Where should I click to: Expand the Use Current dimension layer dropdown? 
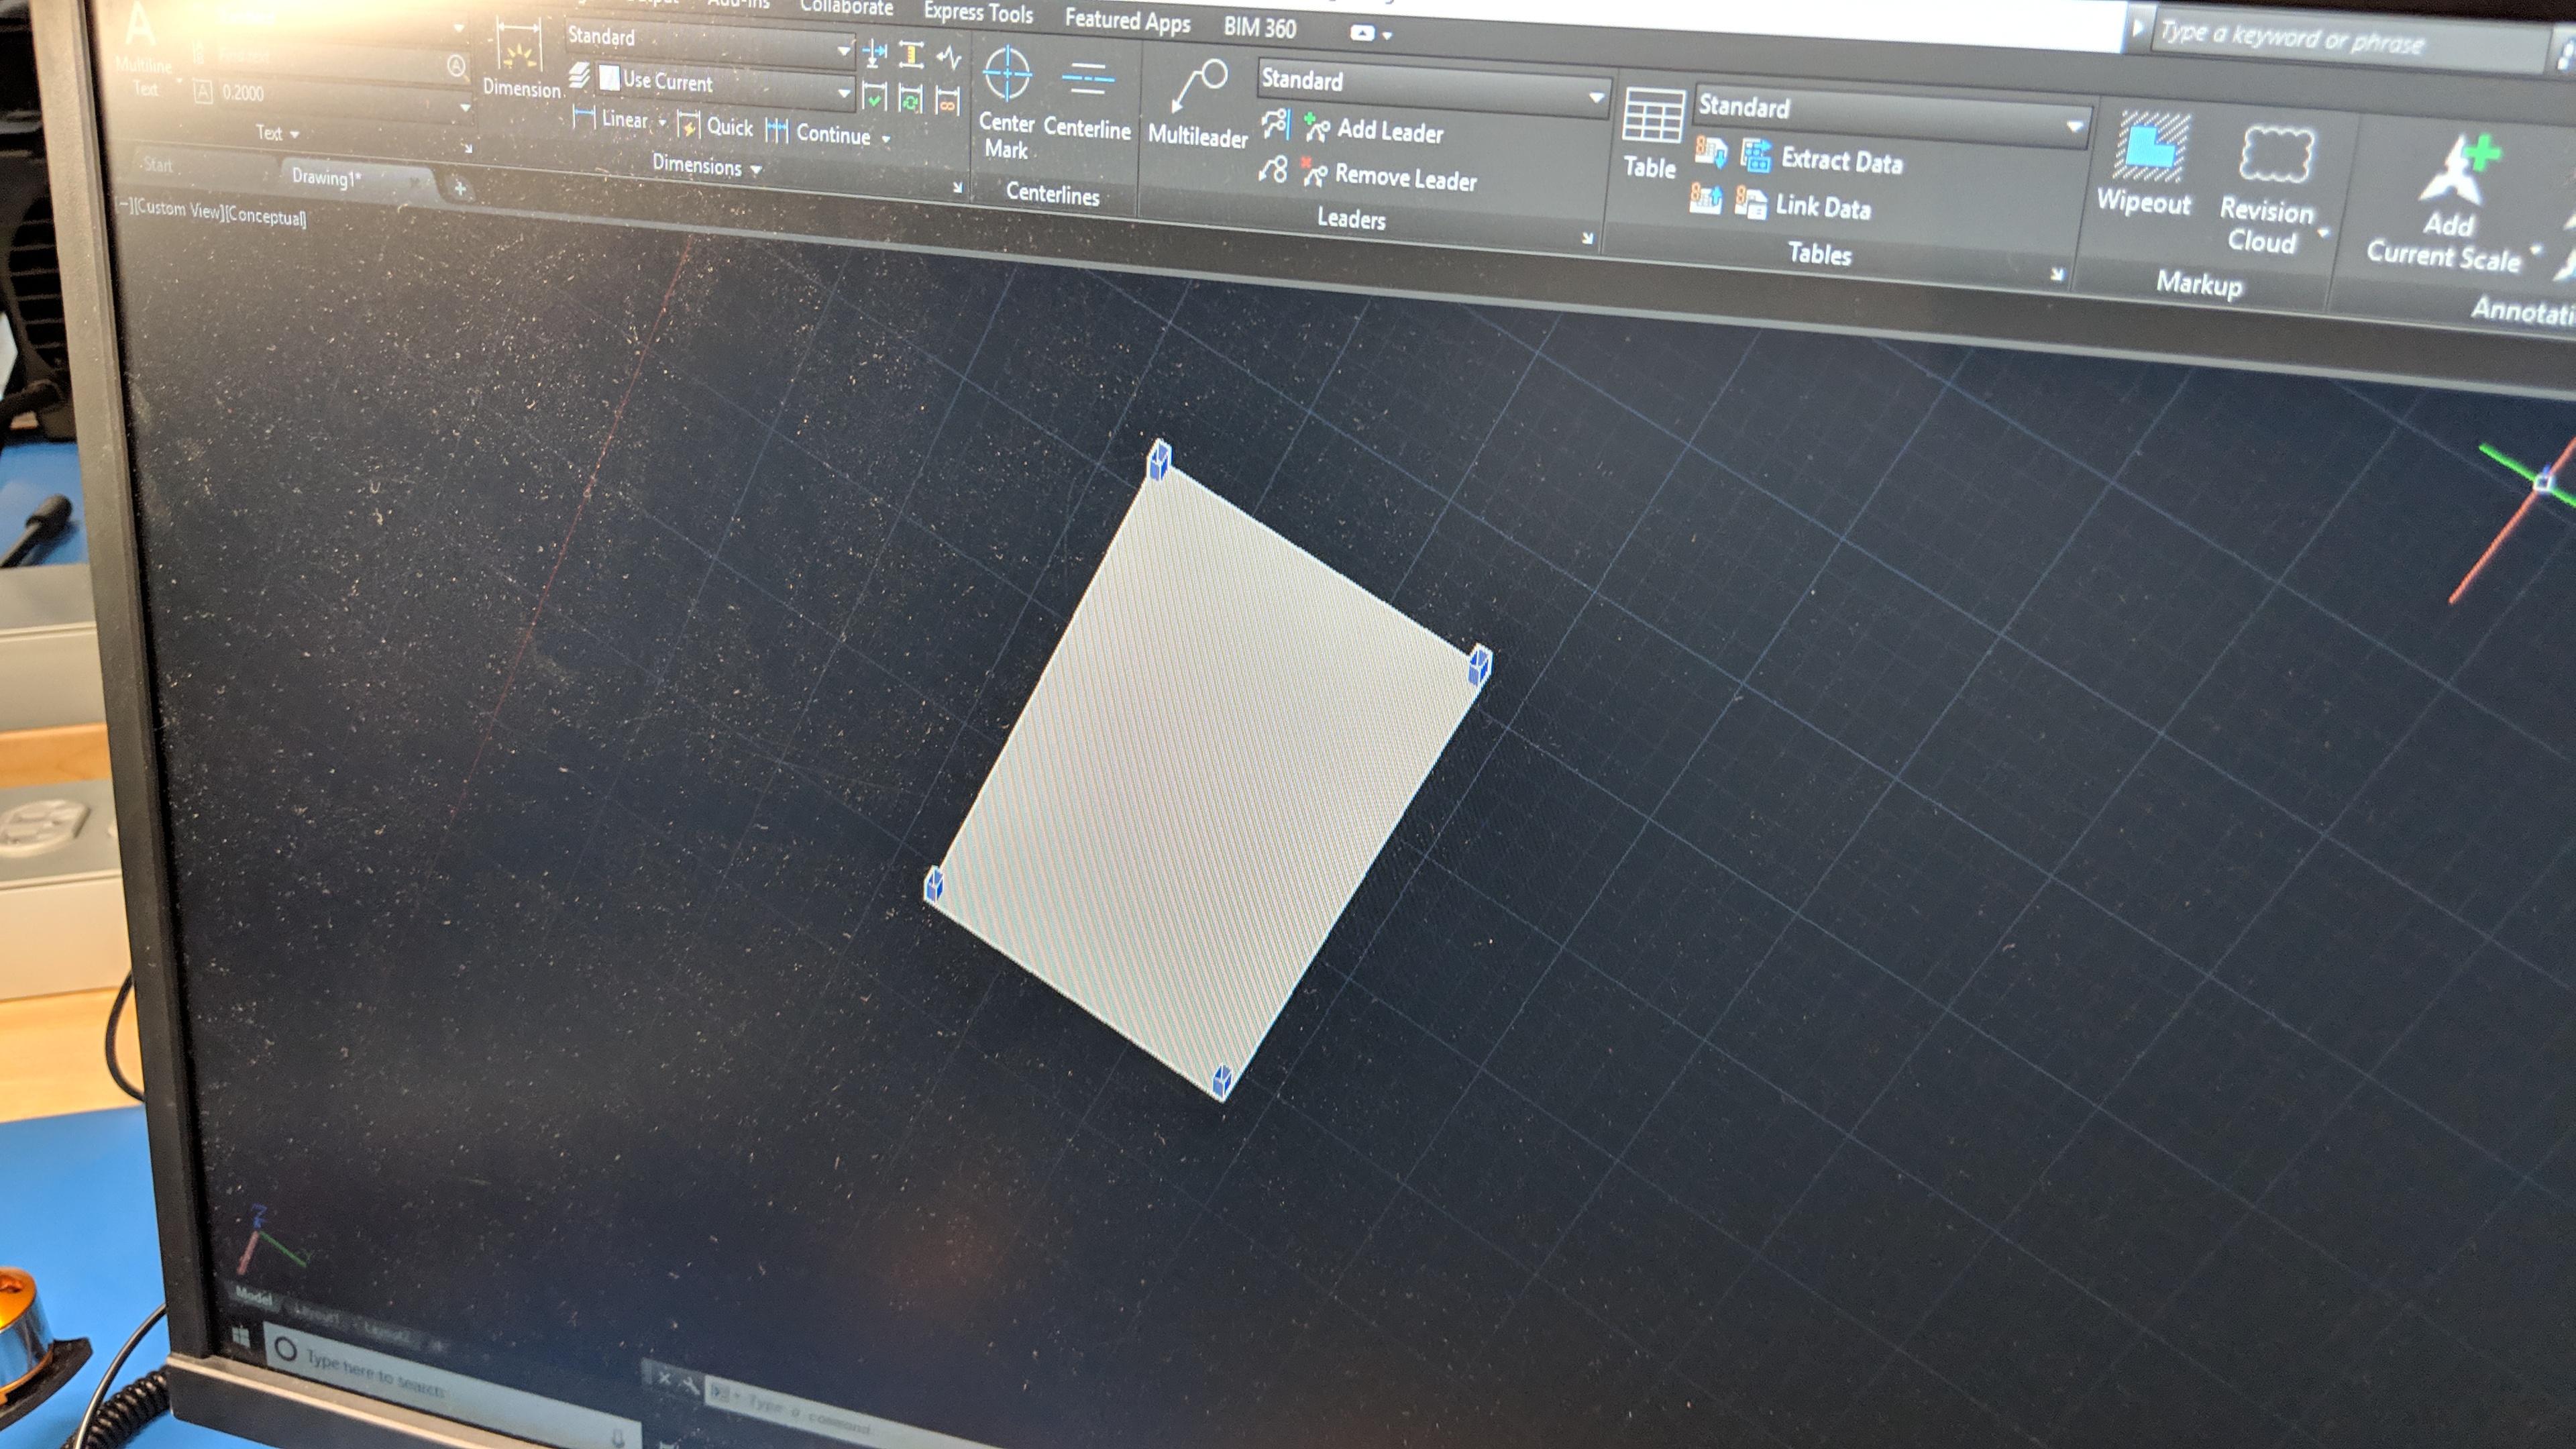pos(844,93)
